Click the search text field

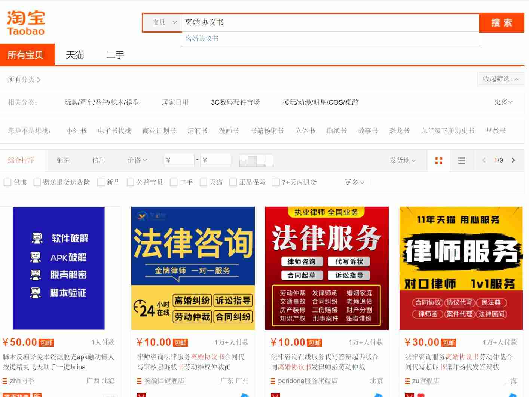330,22
